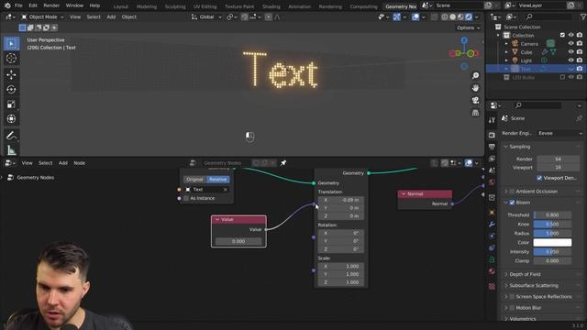Screen dimensions: 587x330
Task: Enable Screen Space Reflections checkbox
Action: pyautogui.click(x=512, y=297)
